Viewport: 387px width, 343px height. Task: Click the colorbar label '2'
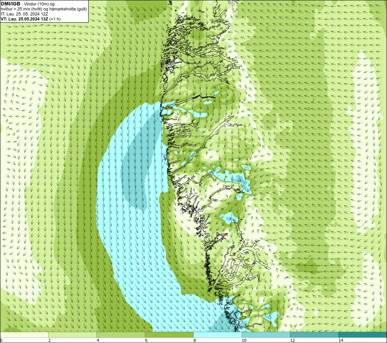point(50,341)
